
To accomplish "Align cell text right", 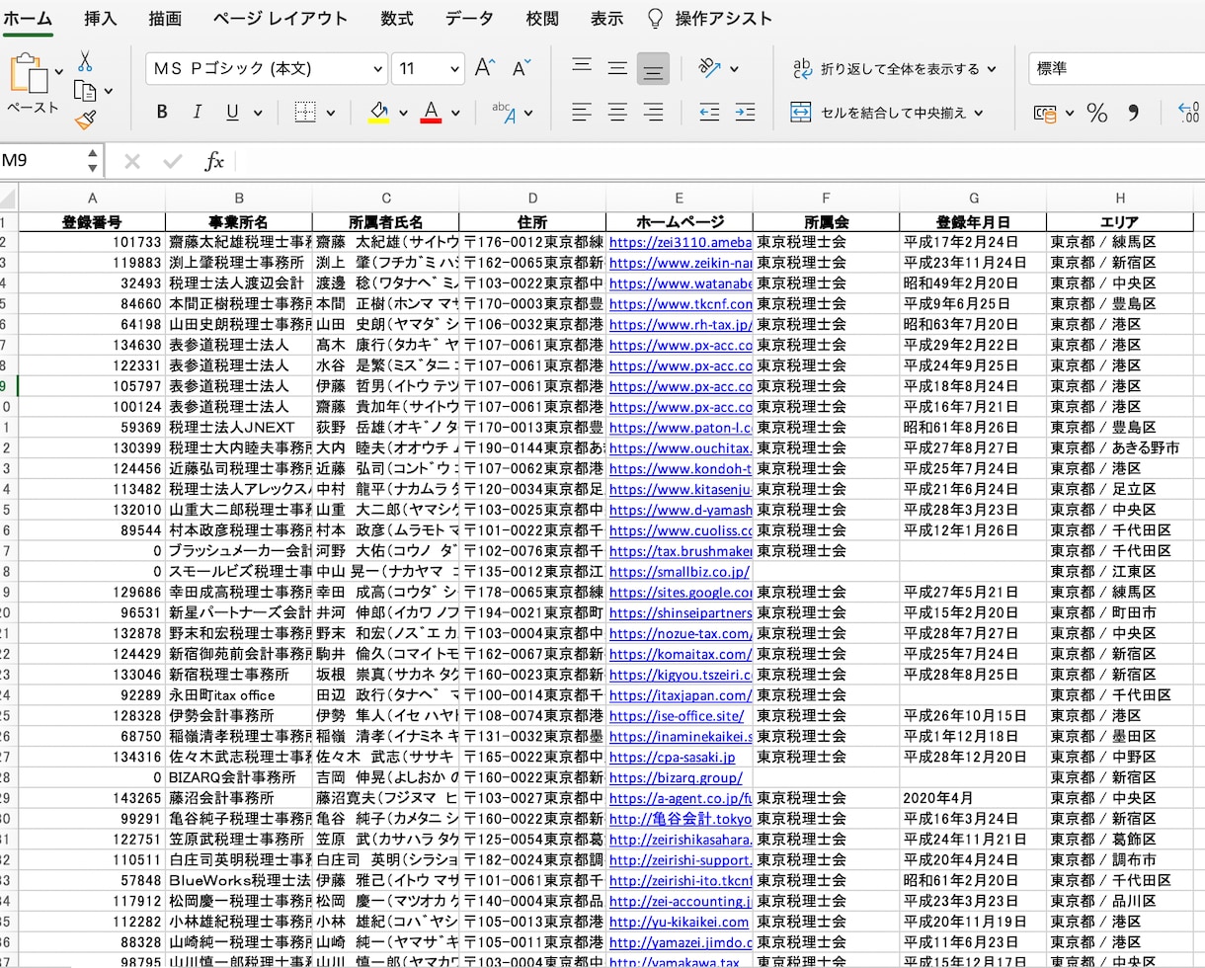I will click(x=653, y=113).
